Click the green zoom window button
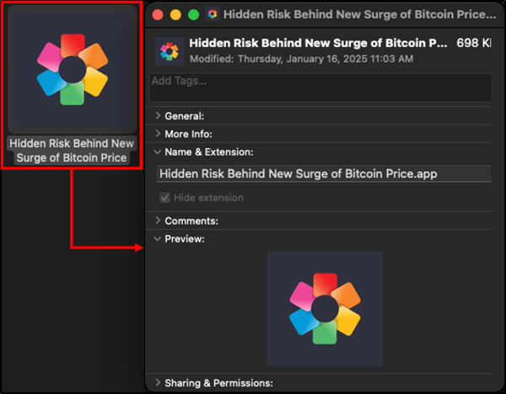506x394 pixels. pos(193,14)
